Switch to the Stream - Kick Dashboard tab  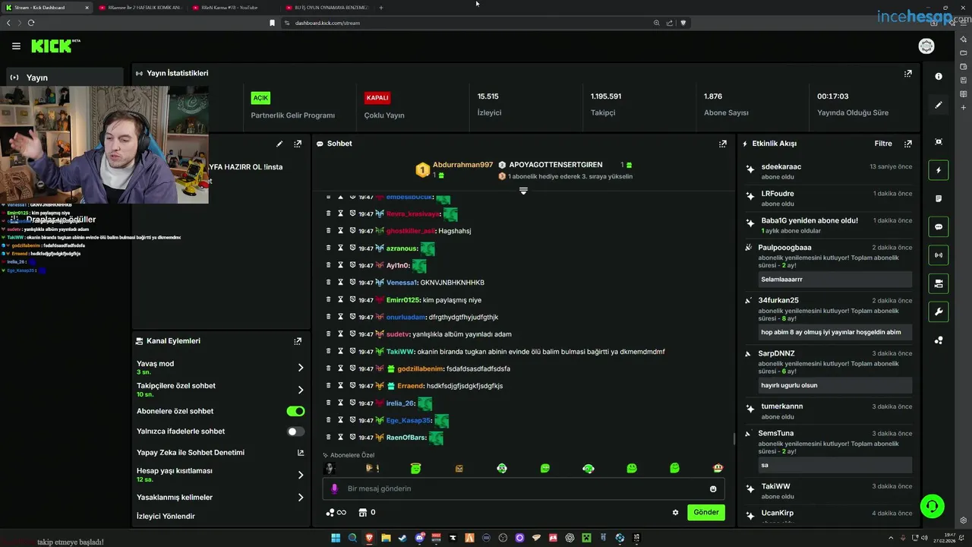(x=47, y=8)
